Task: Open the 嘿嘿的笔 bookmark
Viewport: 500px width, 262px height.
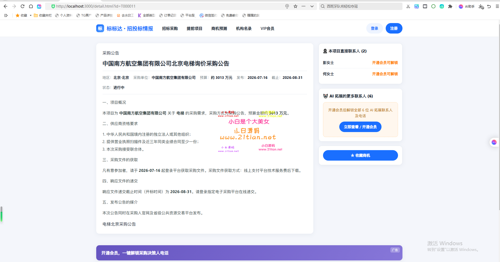Action: (251, 15)
